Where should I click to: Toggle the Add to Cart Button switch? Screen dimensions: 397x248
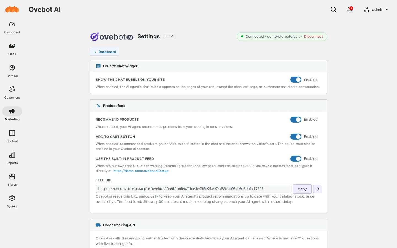(x=296, y=137)
